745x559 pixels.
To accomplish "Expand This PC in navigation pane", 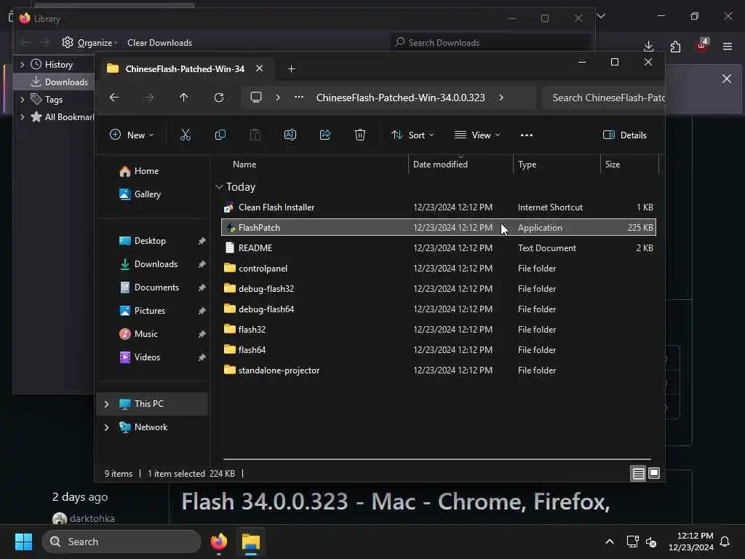I will point(106,404).
